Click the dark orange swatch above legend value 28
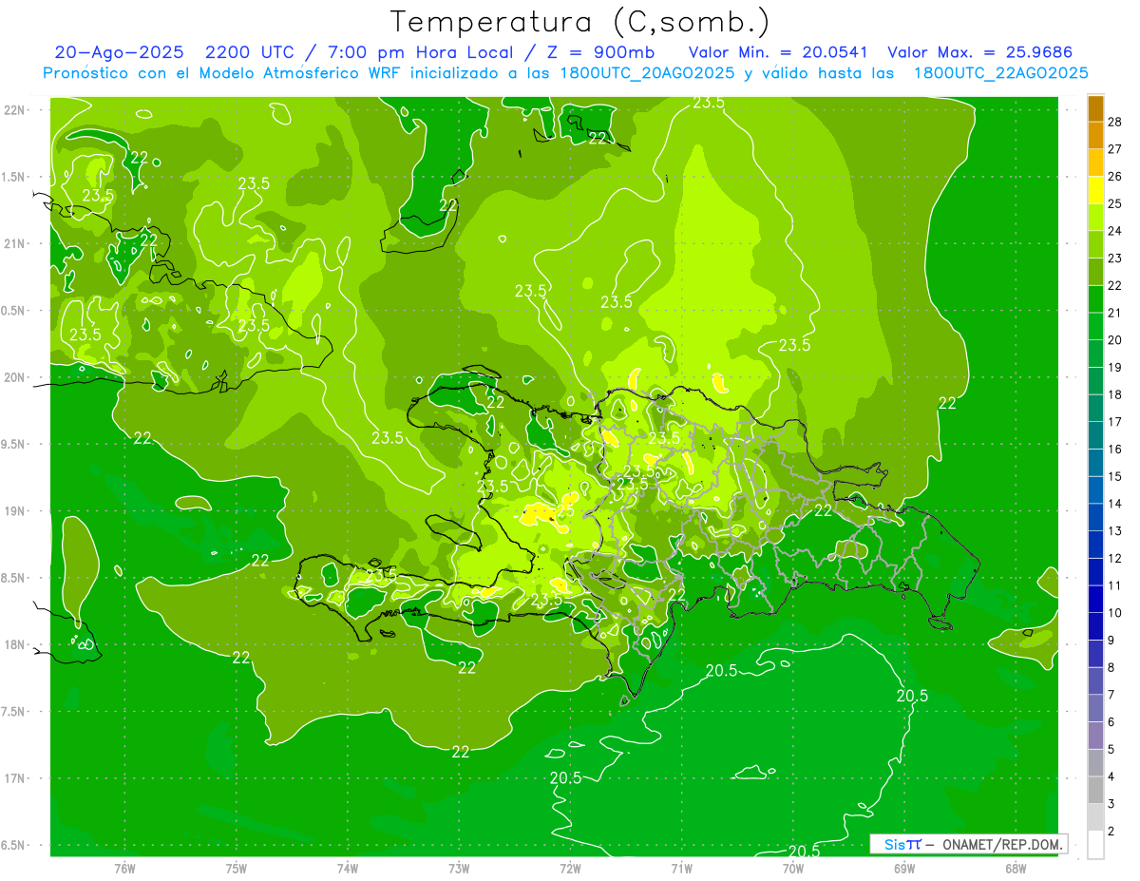This screenshot has height=881, width=1140. (1095, 108)
